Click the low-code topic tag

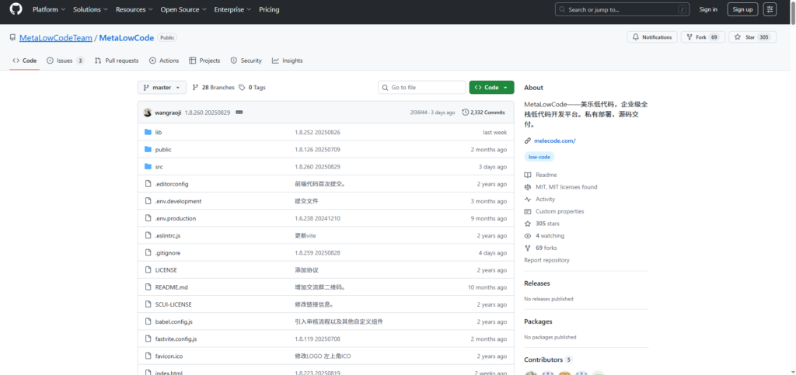coord(539,157)
